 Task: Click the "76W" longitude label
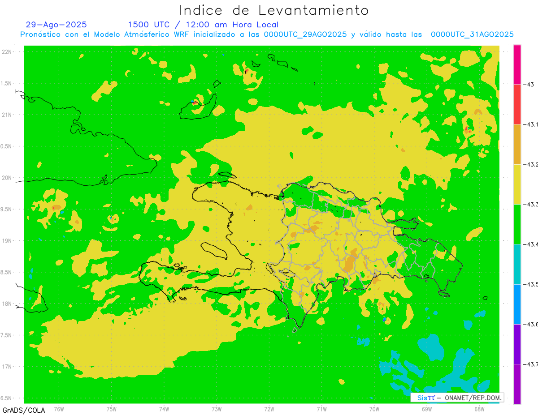coord(59,408)
